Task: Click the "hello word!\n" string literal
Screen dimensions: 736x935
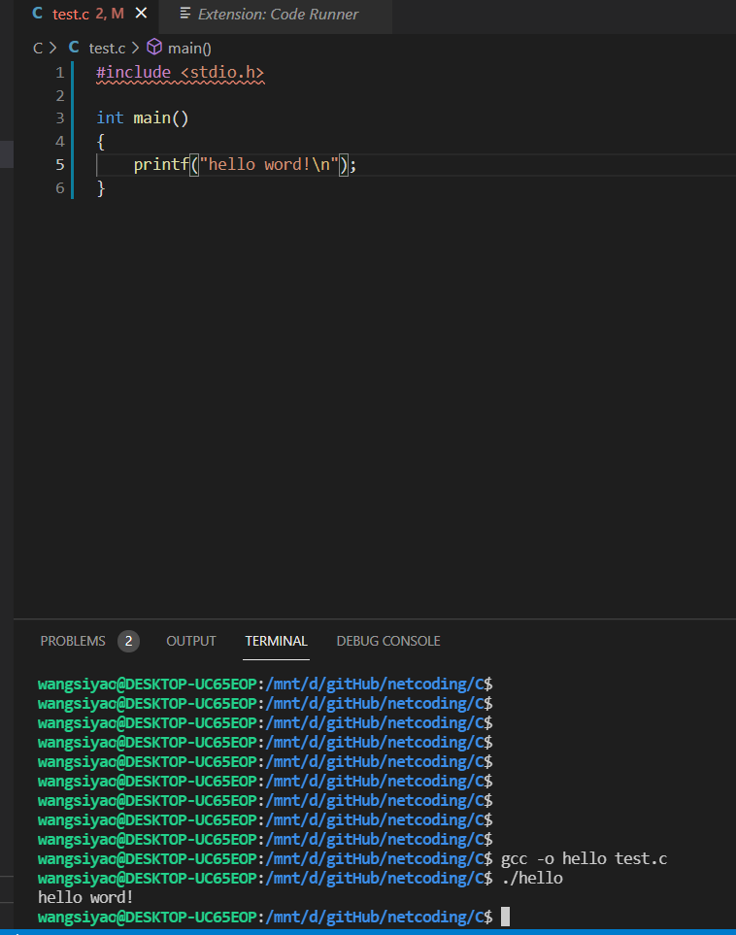Action: pyautogui.click(x=268, y=165)
